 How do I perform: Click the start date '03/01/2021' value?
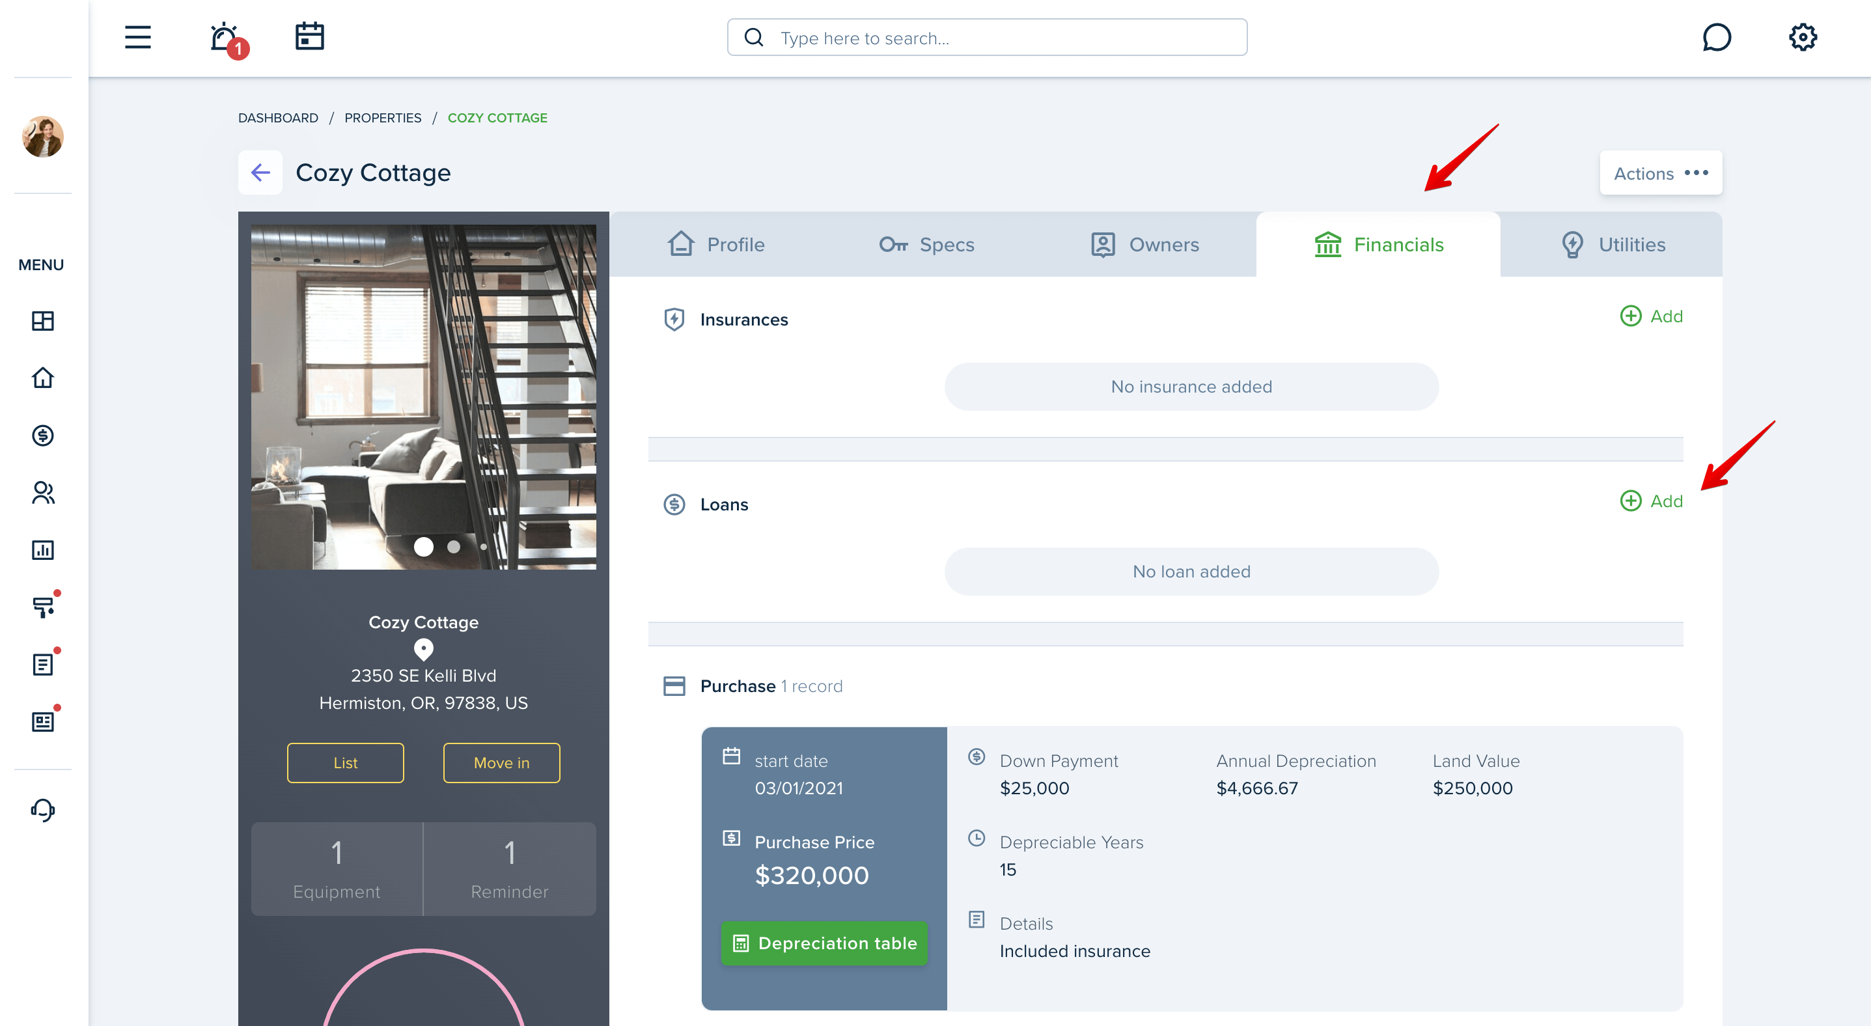pyautogui.click(x=799, y=788)
